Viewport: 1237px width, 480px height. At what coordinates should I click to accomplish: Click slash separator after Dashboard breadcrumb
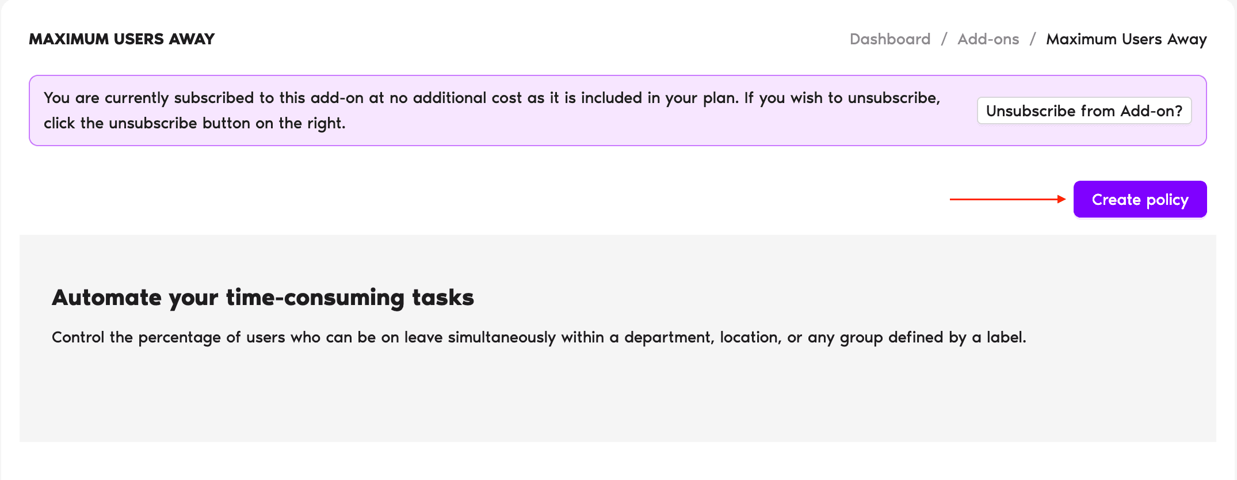pyautogui.click(x=944, y=39)
